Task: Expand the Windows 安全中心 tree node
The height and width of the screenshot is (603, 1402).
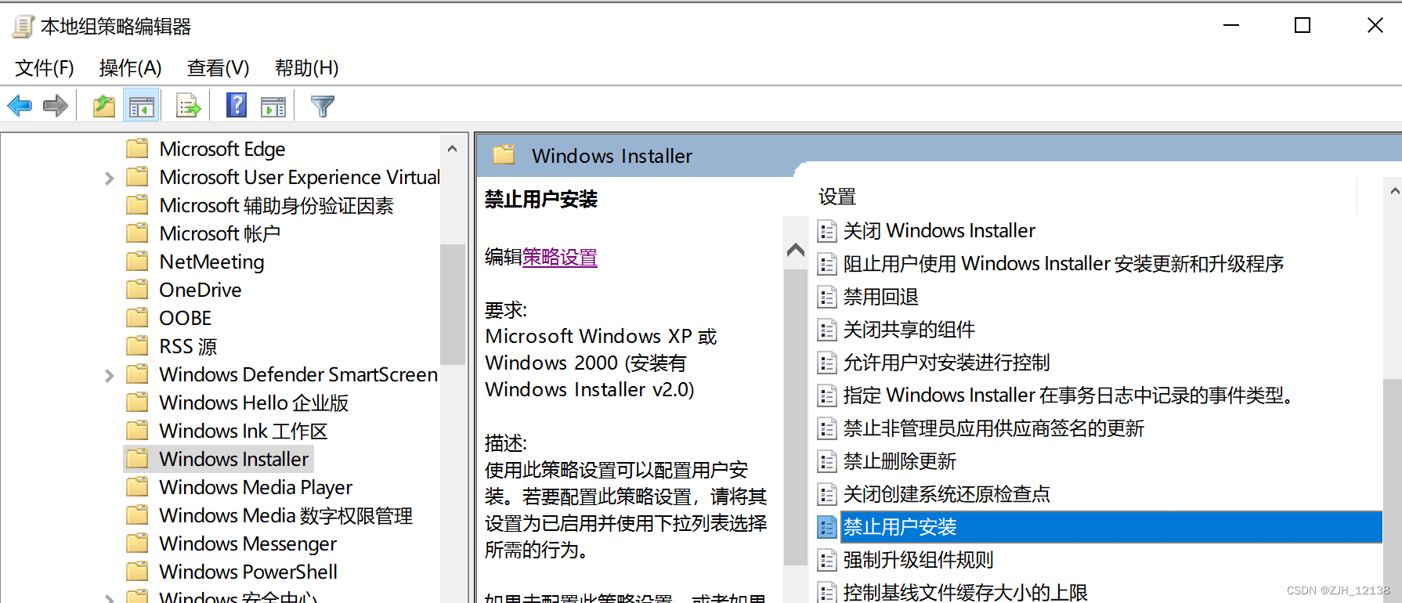Action: tap(110, 598)
